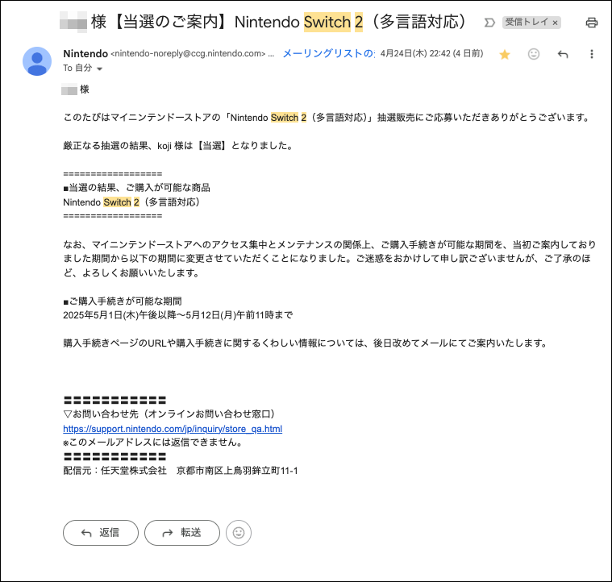Click the emoji reaction button below email

(x=239, y=533)
